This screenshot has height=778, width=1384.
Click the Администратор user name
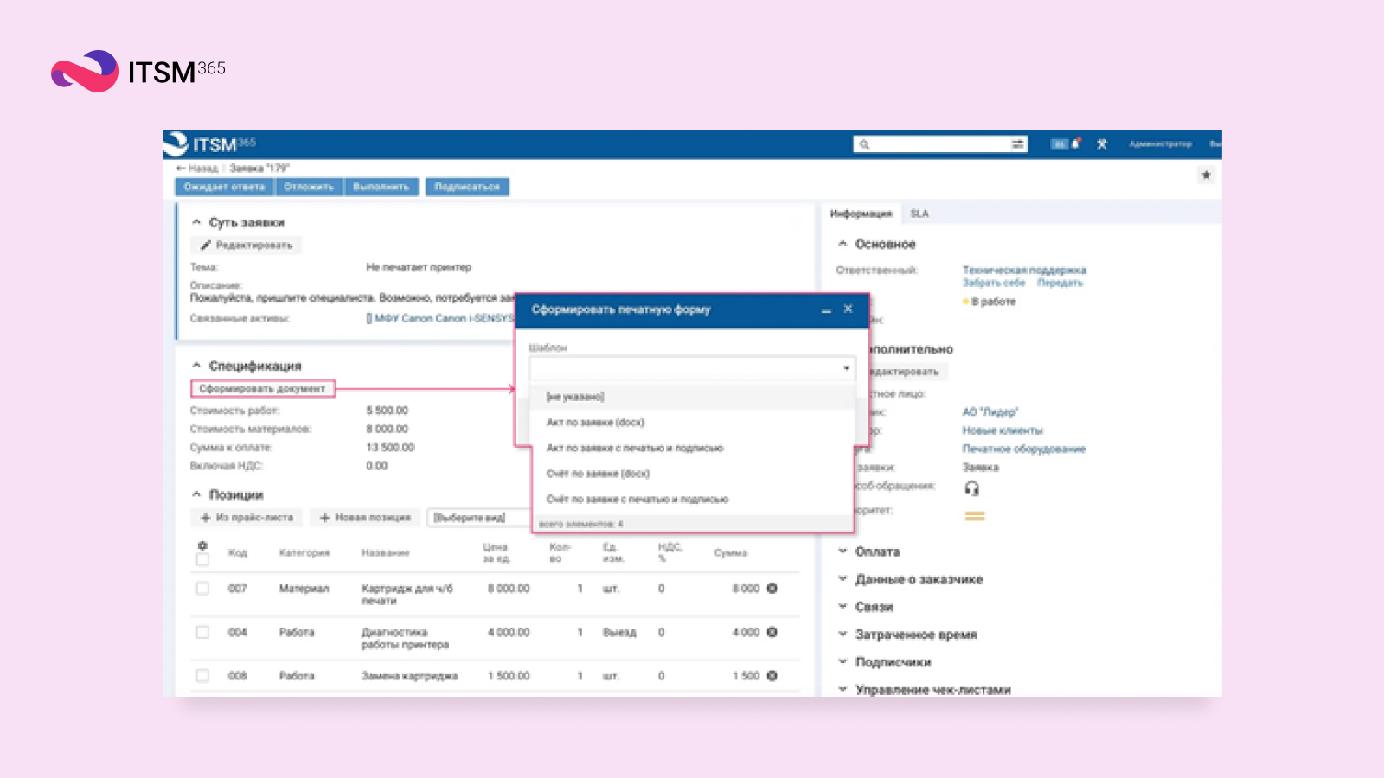pos(1160,143)
